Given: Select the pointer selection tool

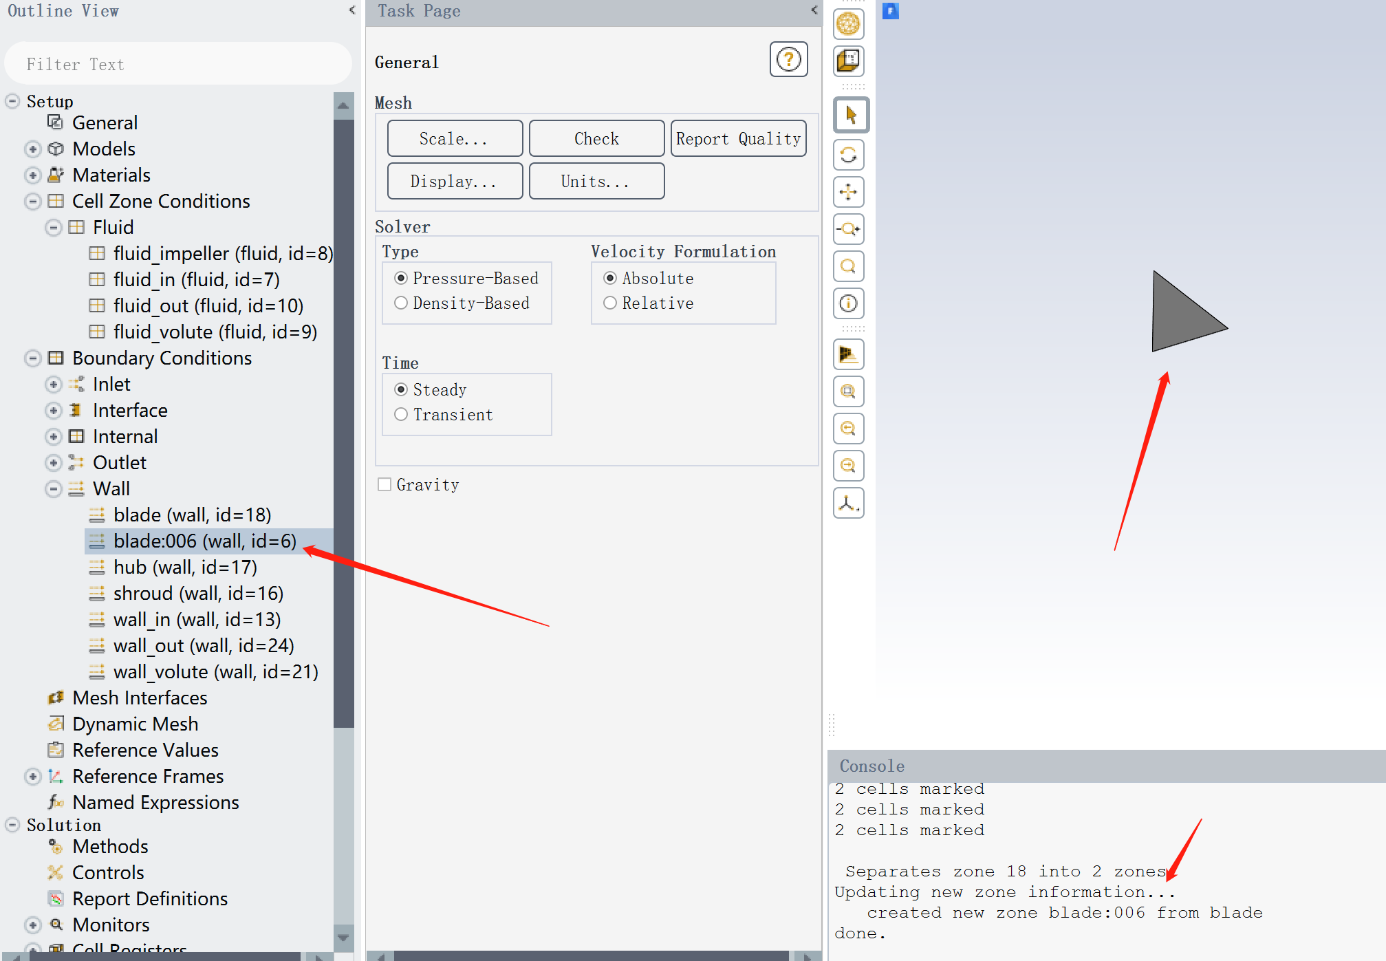Looking at the screenshot, I should coord(850,115).
